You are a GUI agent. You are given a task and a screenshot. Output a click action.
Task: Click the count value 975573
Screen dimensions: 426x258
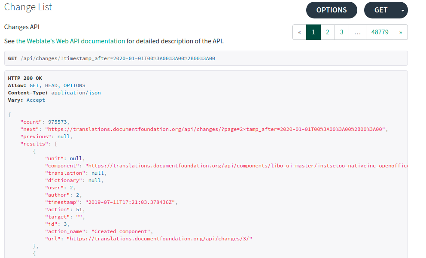click(x=57, y=122)
